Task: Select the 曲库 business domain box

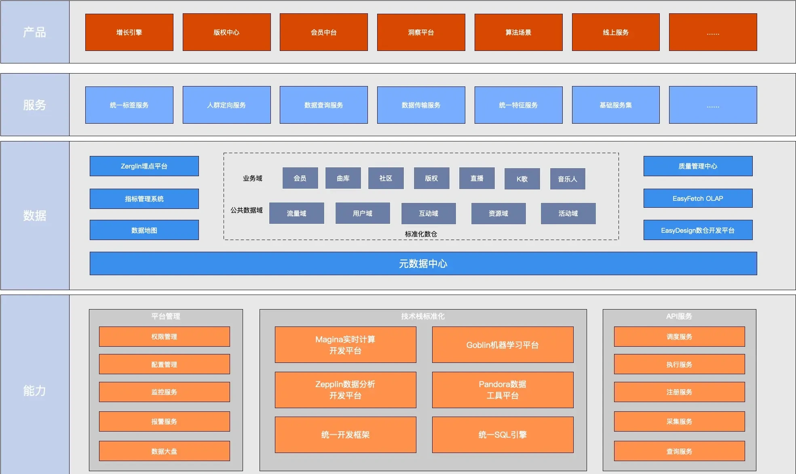Action: tap(343, 178)
